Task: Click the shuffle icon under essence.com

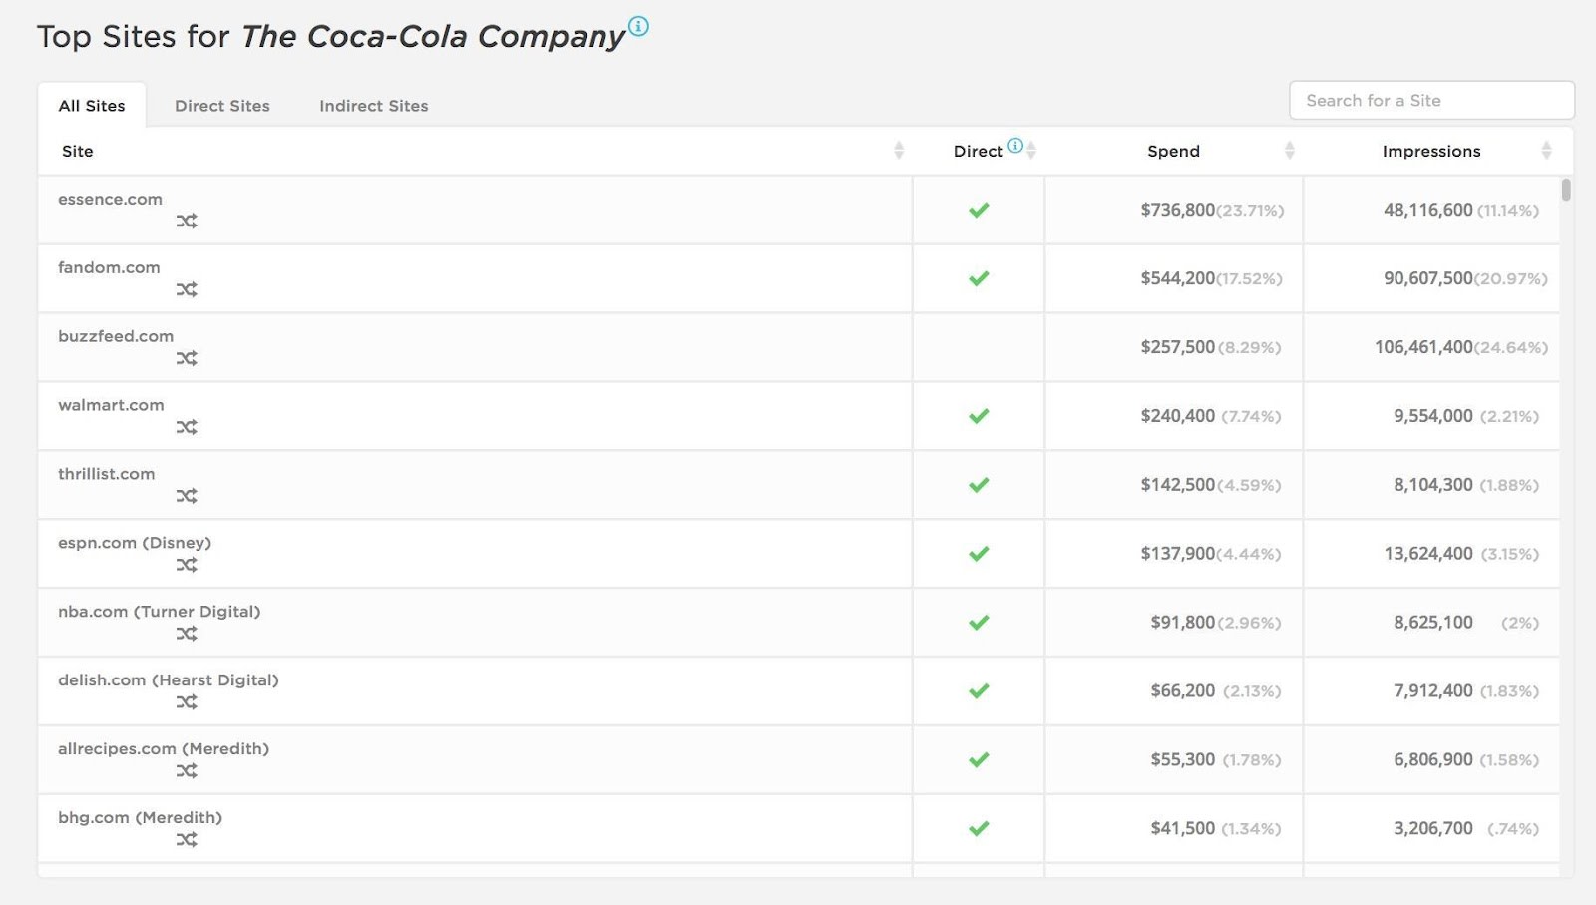Action: (187, 222)
